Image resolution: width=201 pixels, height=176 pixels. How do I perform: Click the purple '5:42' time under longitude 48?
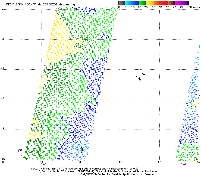point(43,164)
